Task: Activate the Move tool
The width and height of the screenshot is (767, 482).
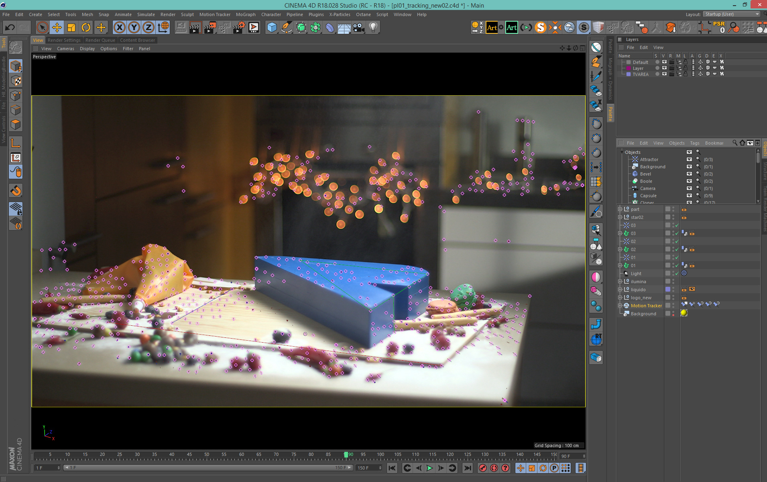Action: [57, 28]
